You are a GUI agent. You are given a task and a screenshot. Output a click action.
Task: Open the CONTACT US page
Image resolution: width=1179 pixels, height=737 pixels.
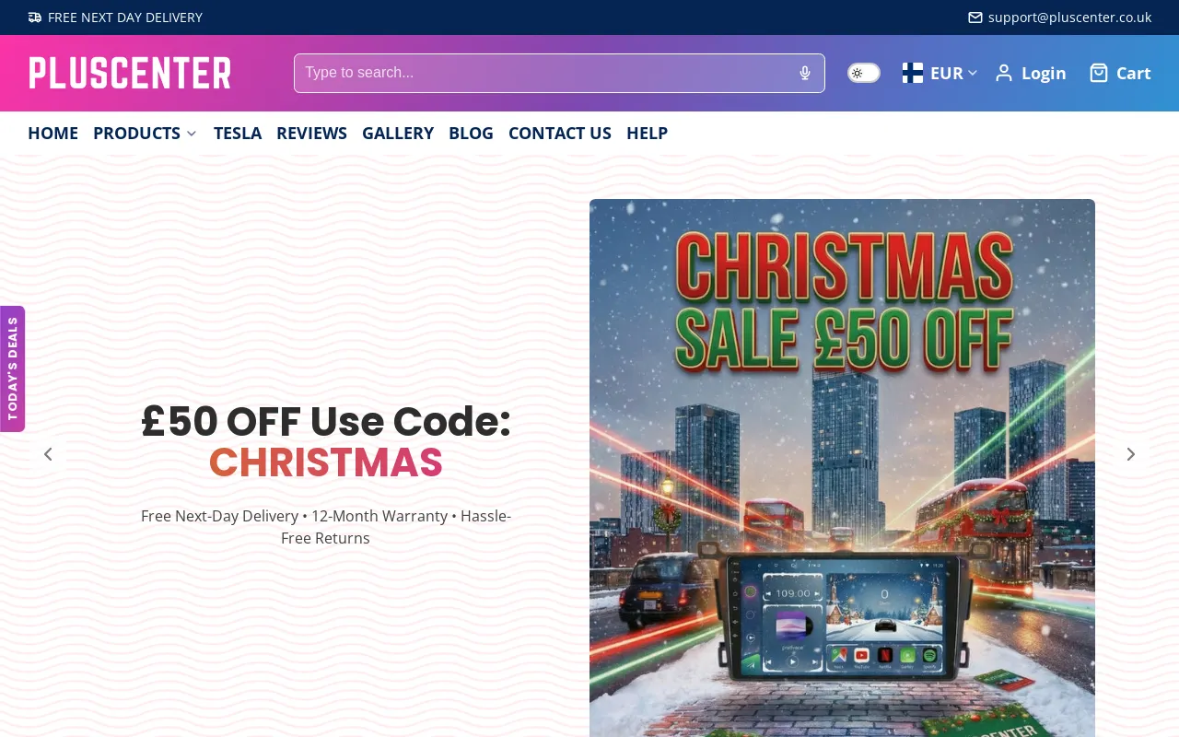pos(560,133)
